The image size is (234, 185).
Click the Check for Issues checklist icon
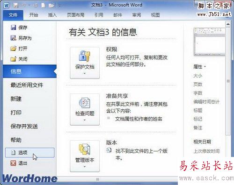[x=84, y=103]
